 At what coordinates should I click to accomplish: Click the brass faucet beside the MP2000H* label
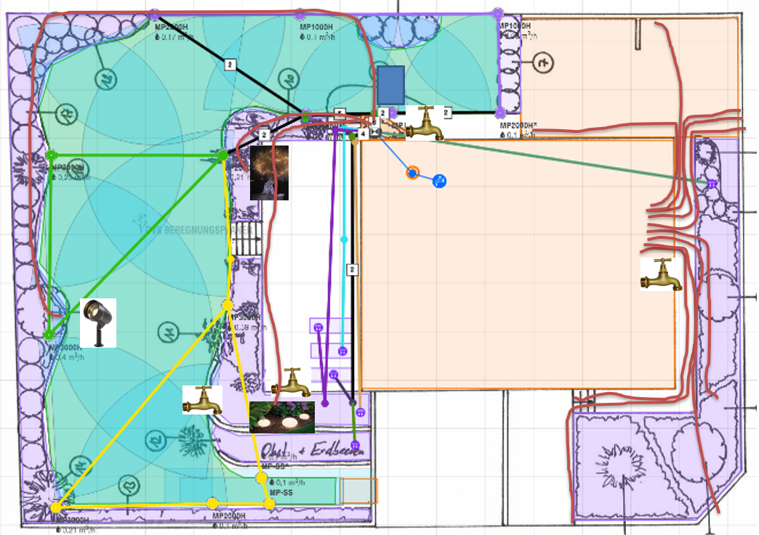pyautogui.click(x=425, y=123)
